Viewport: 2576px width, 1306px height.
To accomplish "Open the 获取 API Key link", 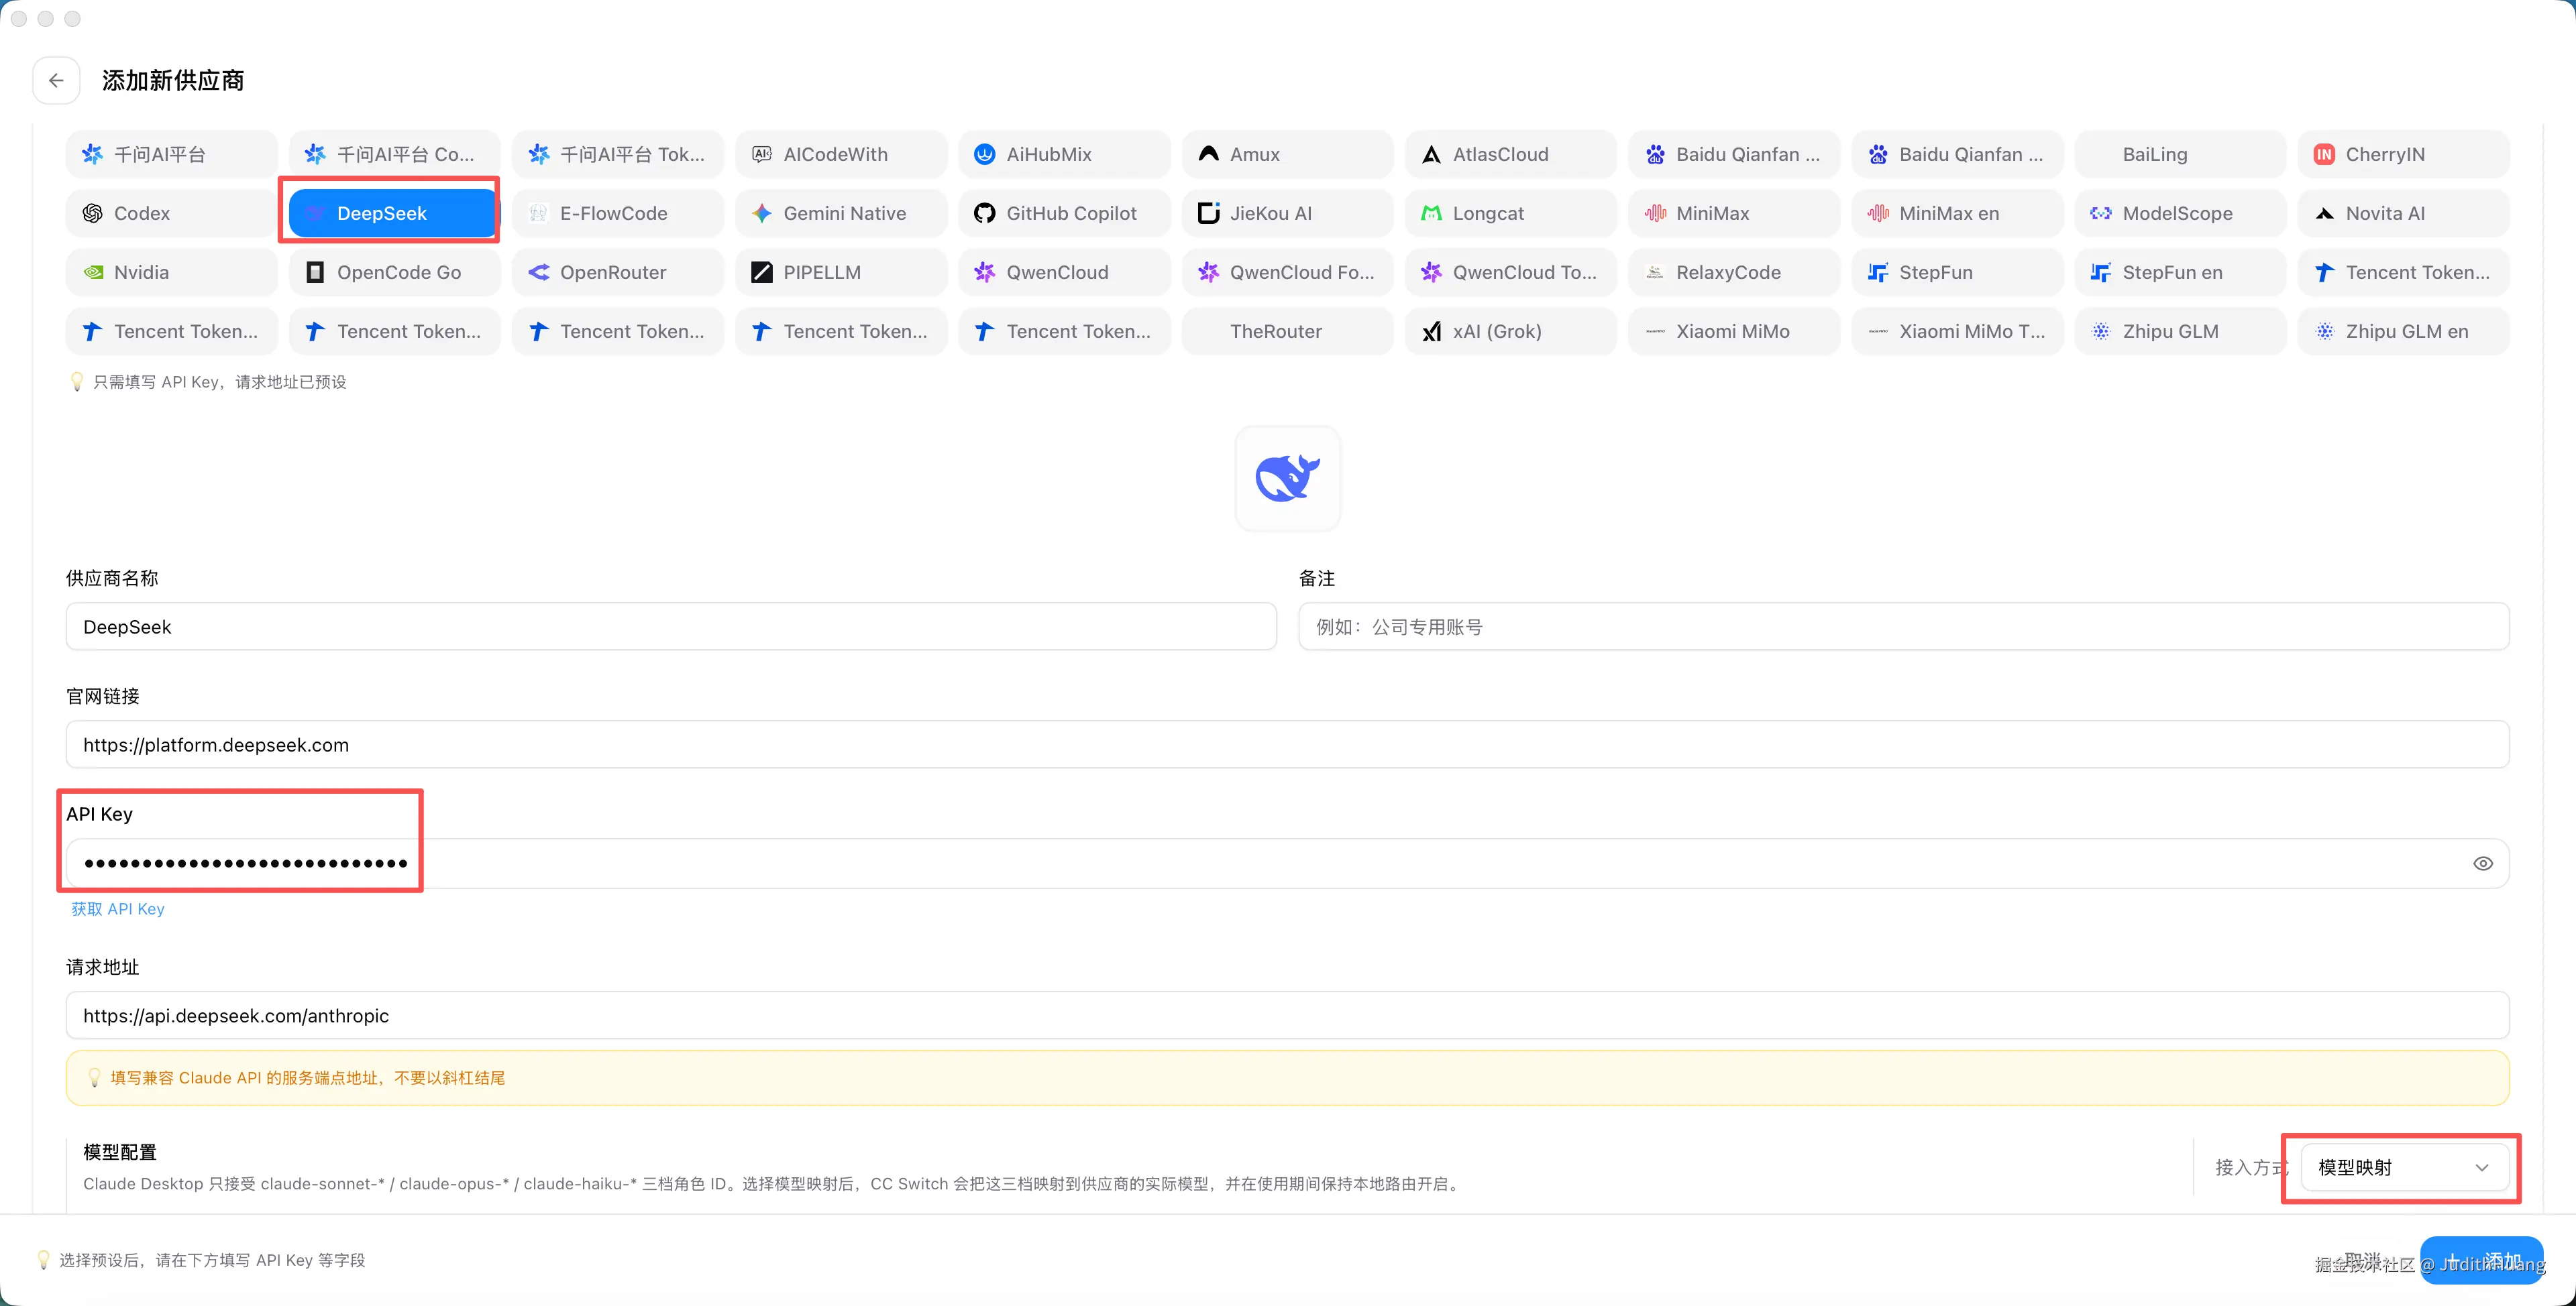I will pyautogui.click(x=118, y=908).
